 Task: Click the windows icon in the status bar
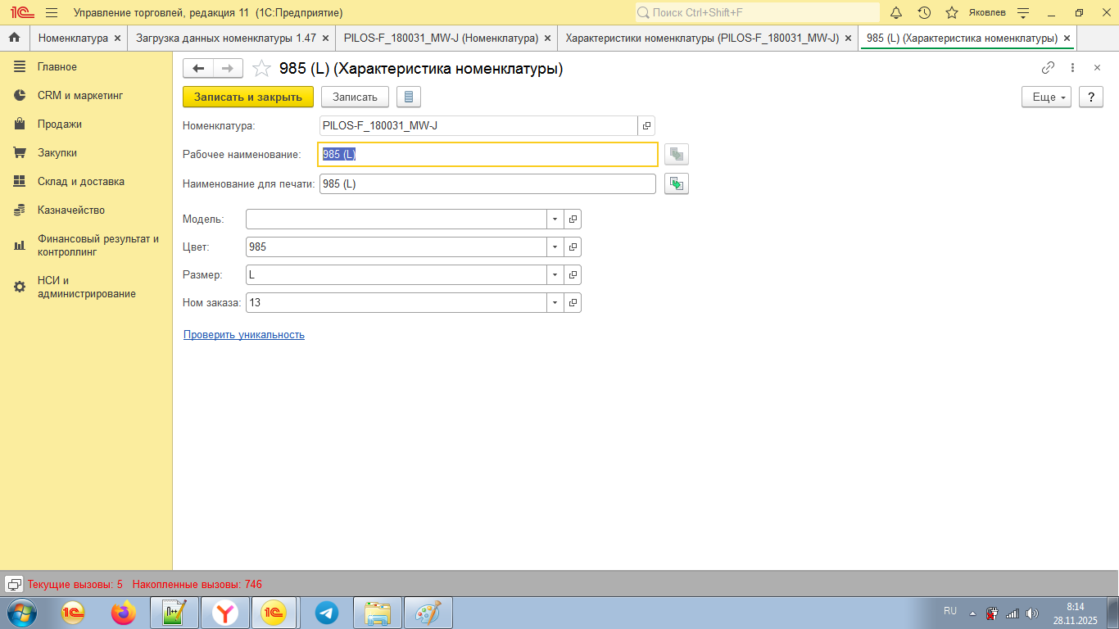(x=14, y=584)
